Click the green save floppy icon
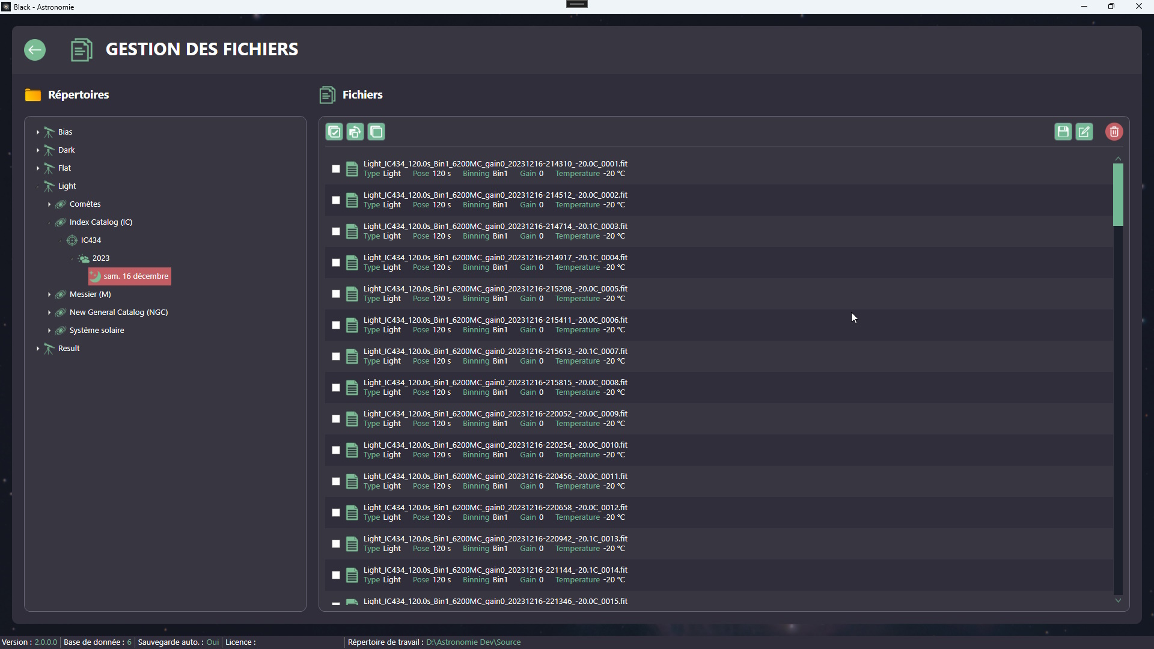 [x=1063, y=132]
